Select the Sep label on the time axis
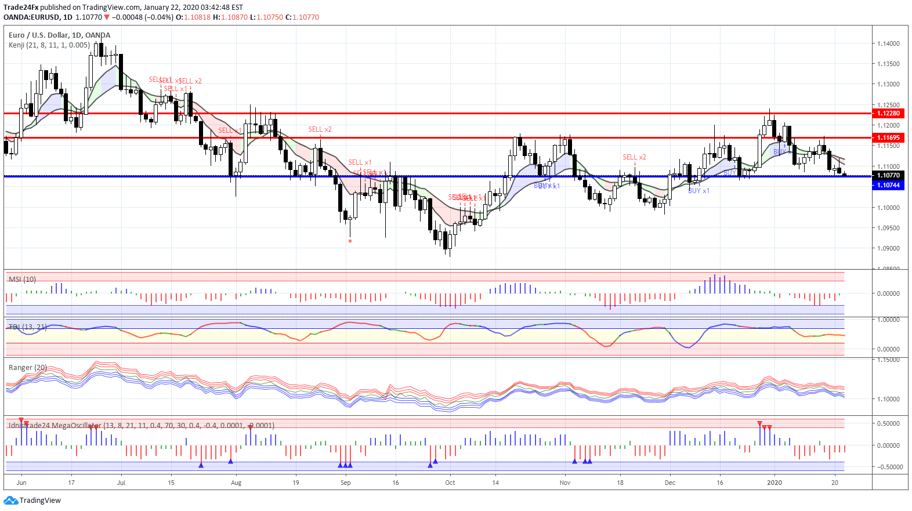Viewport: 912px width, 511px height. click(x=346, y=483)
